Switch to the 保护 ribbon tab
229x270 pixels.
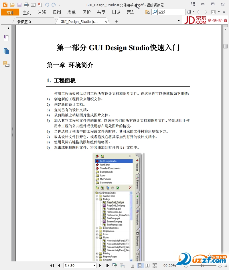86,12
